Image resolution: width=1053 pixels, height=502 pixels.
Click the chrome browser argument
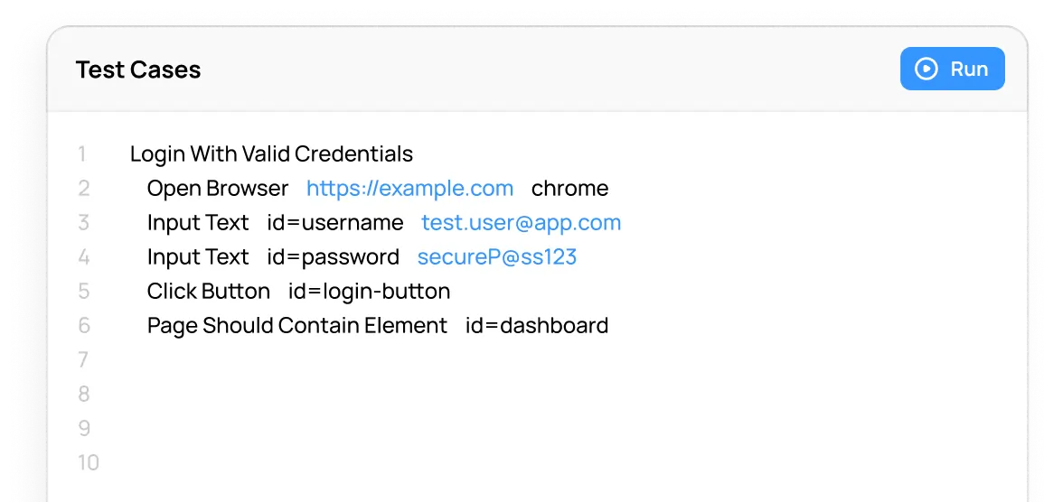(569, 189)
